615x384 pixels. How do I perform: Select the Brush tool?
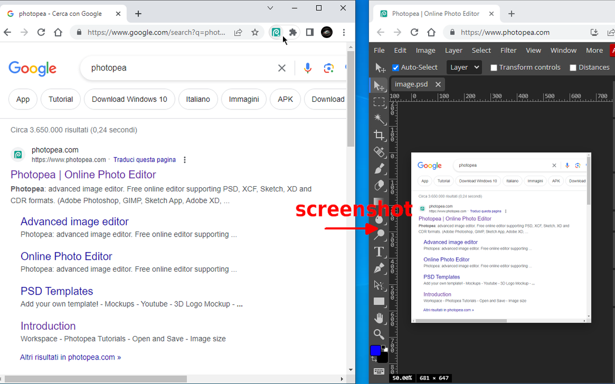click(x=379, y=169)
